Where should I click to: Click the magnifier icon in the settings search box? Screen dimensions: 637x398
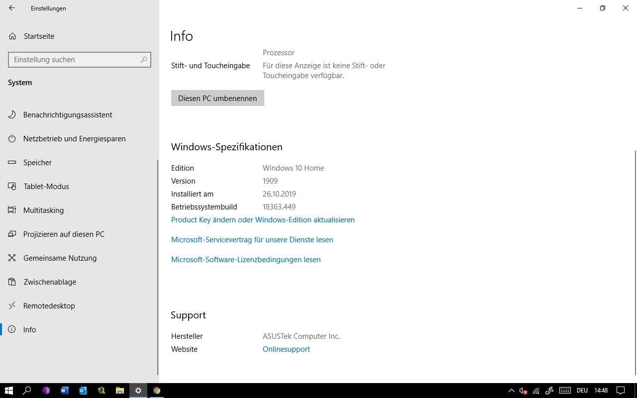pos(144,60)
